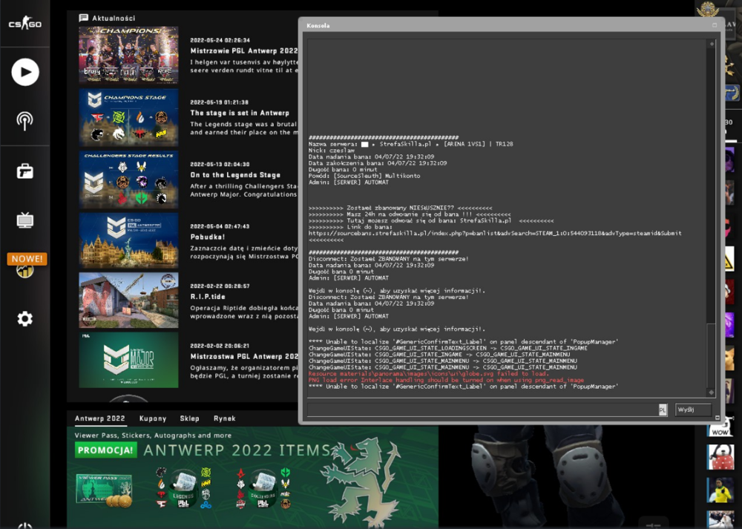Viewport: 742px width, 529px height.
Task: Open the stats icon marked NOWE!
Action: coord(25,270)
